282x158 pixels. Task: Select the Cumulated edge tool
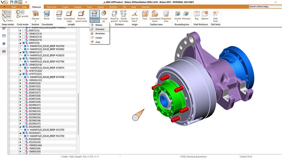click(x=69, y=16)
